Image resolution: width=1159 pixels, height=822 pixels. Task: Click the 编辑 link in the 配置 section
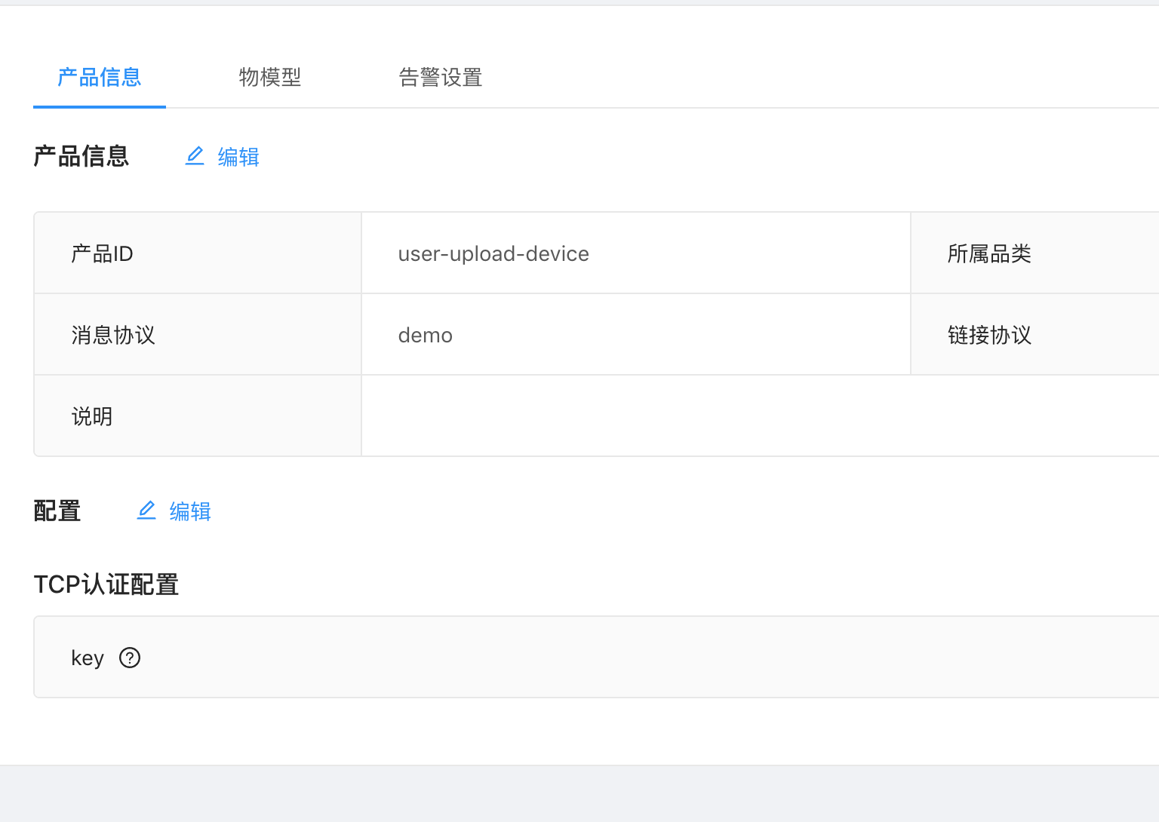coord(189,511)
